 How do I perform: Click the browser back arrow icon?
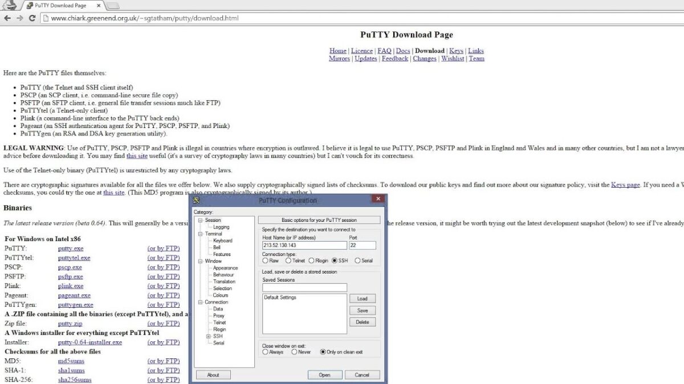[7, 18]
